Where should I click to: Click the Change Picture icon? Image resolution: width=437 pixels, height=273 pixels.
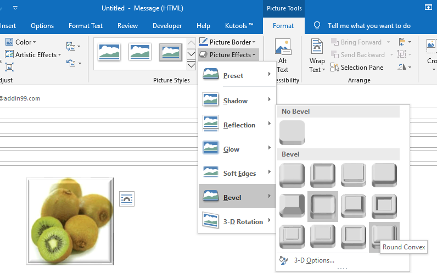tap(71, 46)
